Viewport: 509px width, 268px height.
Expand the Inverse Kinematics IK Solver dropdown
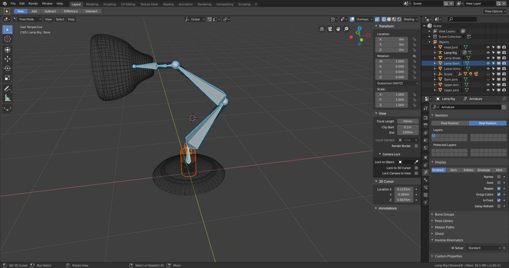coord(483,248)
